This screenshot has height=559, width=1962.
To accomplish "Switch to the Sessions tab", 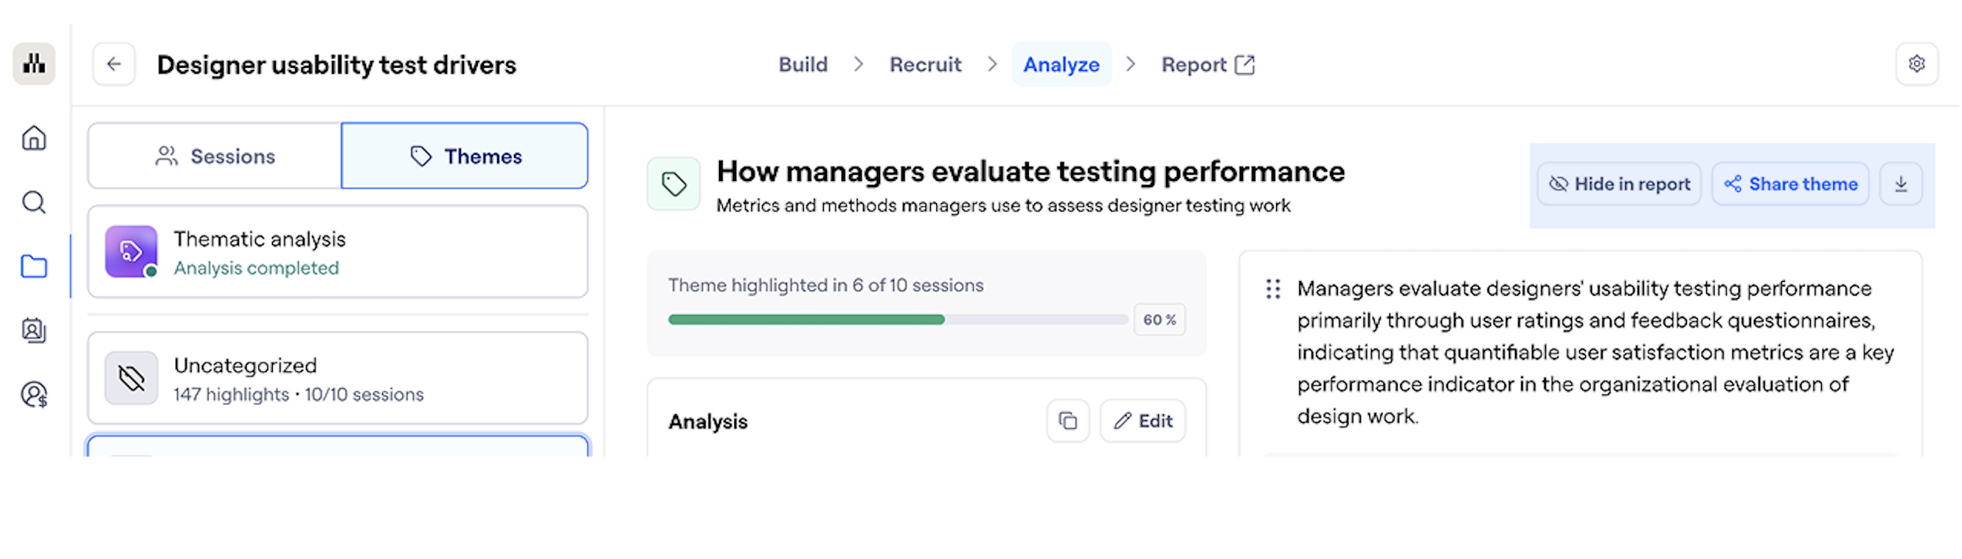I will 215,156.
